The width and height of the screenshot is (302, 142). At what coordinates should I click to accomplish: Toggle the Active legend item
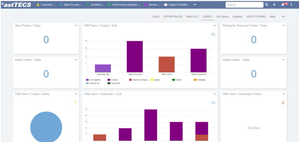(177, 80)
